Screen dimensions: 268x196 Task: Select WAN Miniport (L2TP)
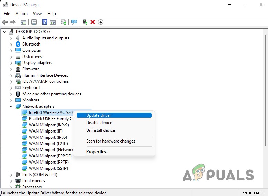[x=48, y=143]
